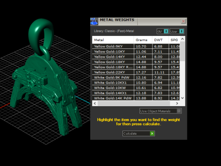Select the White Gold:9K PdW row
The width and height of the screenshot is (221, 166).
coord(136,77)
